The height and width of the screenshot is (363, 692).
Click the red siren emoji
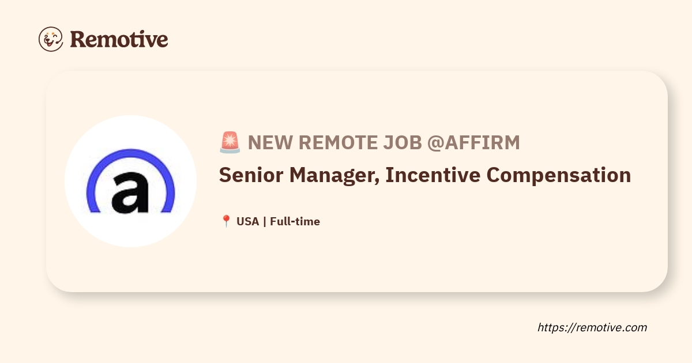pyautogui.click(x=230, y=142)
